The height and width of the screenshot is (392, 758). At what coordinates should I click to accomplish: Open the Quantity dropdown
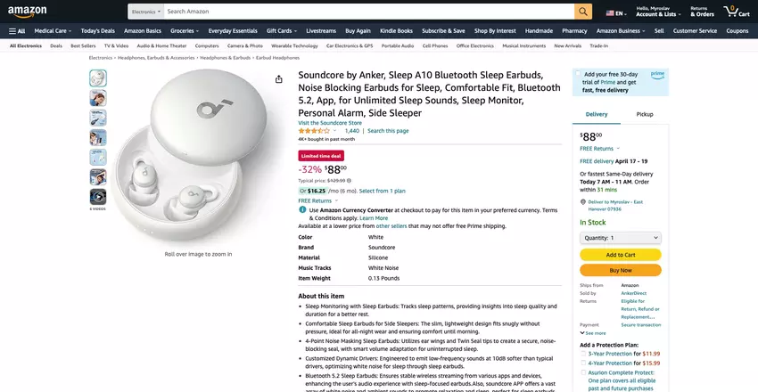(x=620, y=238)
